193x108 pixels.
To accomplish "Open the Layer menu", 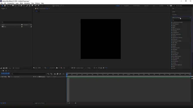I will coord(17,3).
